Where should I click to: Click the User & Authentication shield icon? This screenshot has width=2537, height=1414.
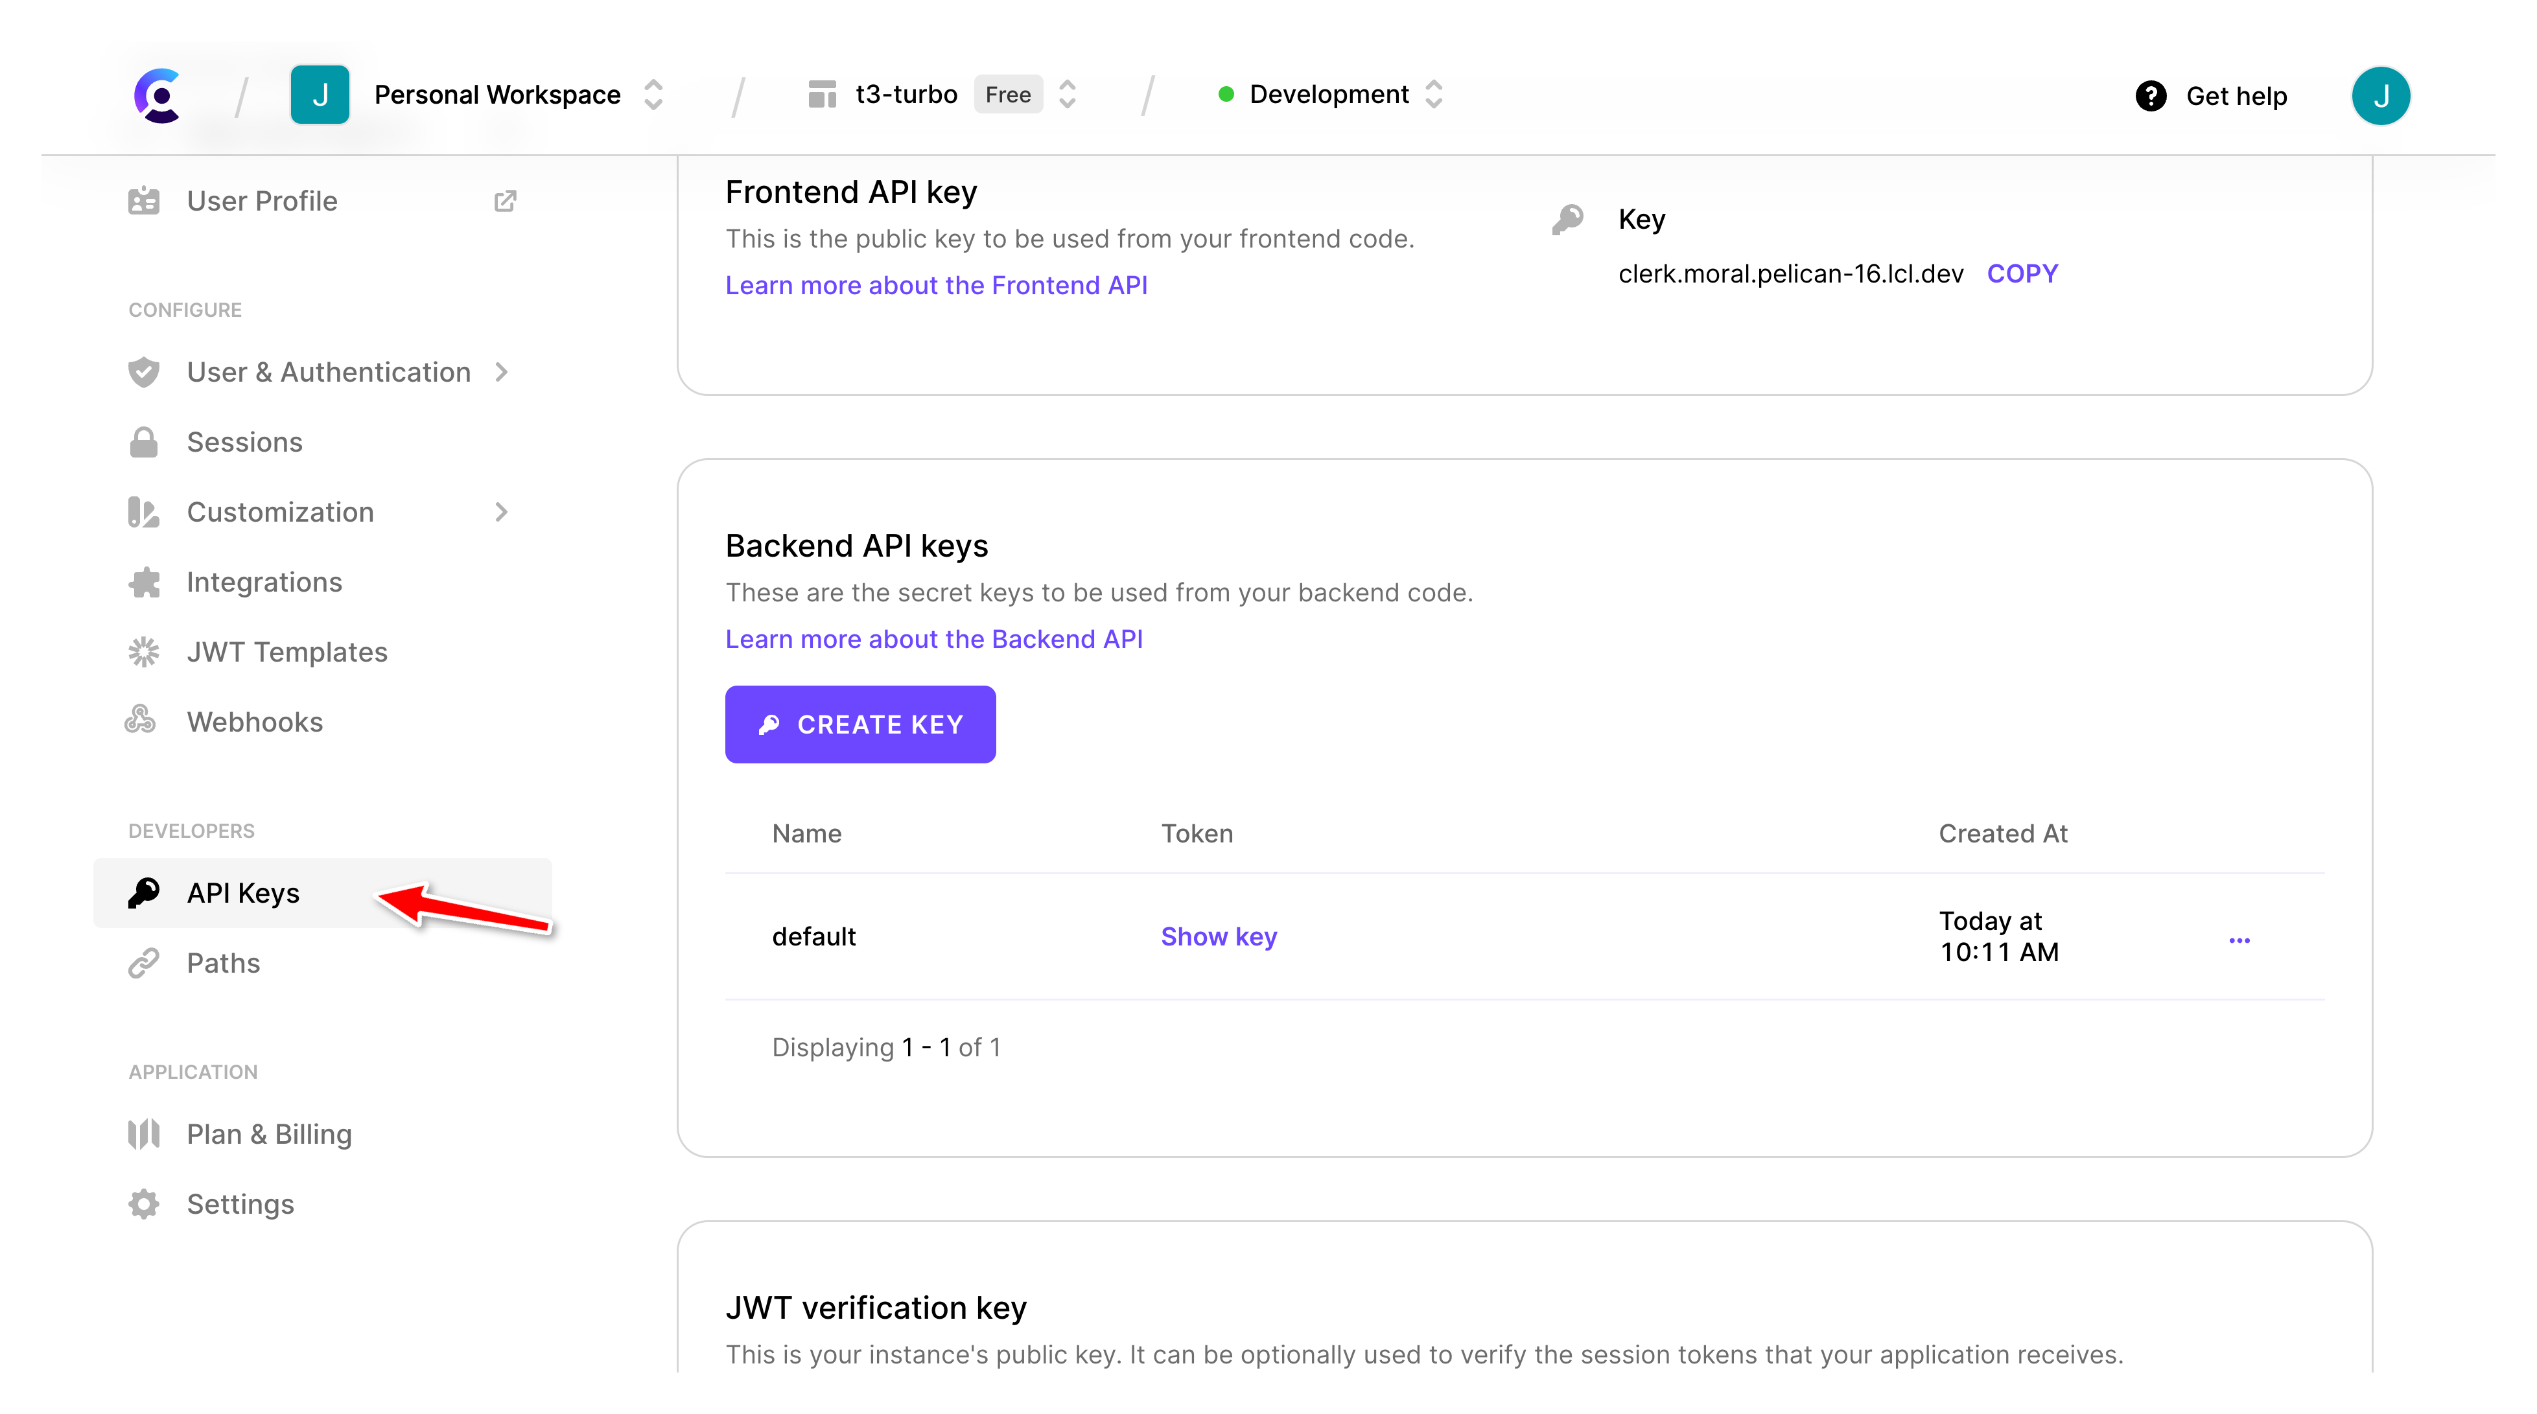(144, 372)
